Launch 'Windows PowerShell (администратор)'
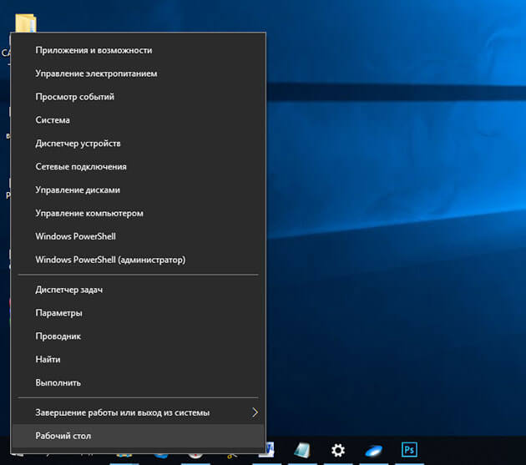The height and width of the screenshot is (465, 526). click(139, 260)
